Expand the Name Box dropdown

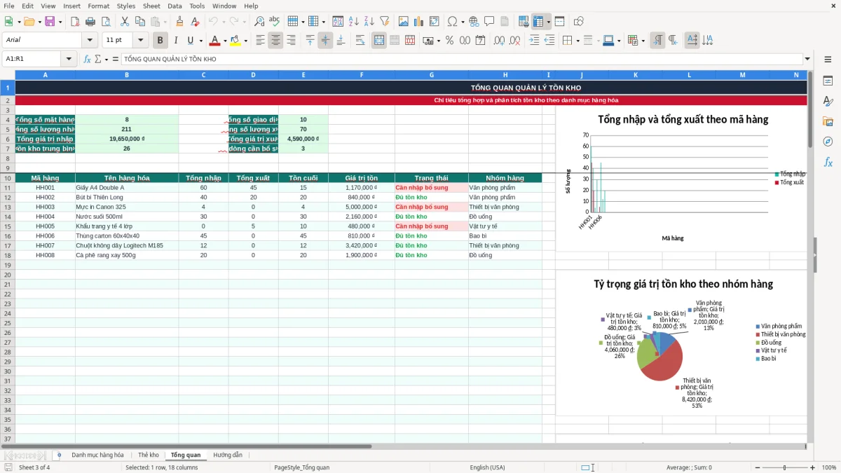(x=69, y=59)
